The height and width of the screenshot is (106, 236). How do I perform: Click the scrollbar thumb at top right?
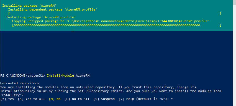(235, 2)
